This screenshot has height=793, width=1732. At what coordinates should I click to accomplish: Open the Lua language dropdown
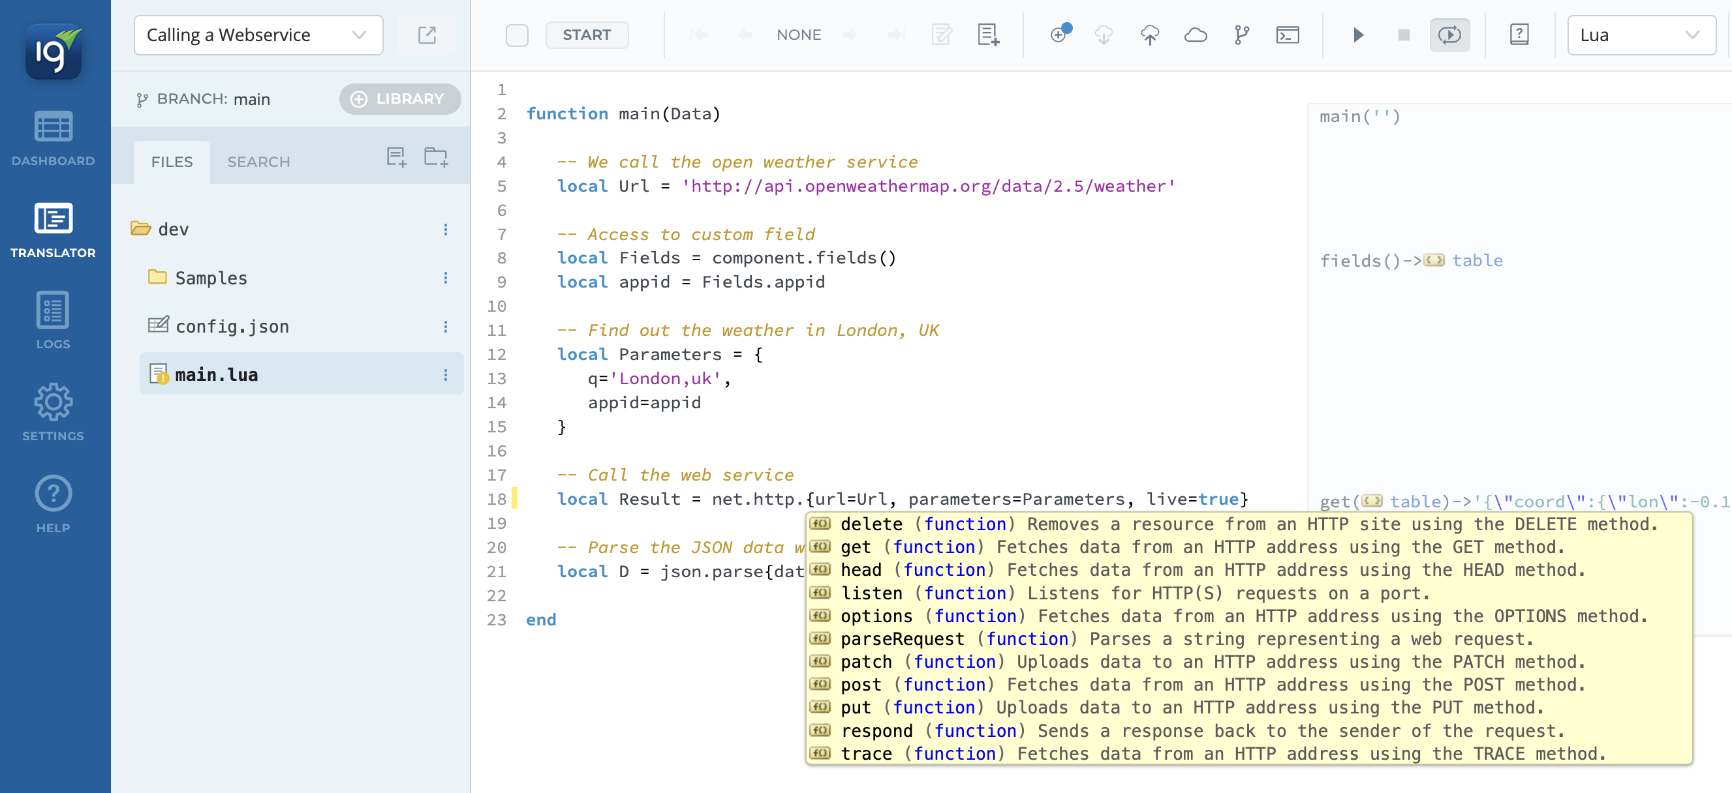(x=1641, y=35)
